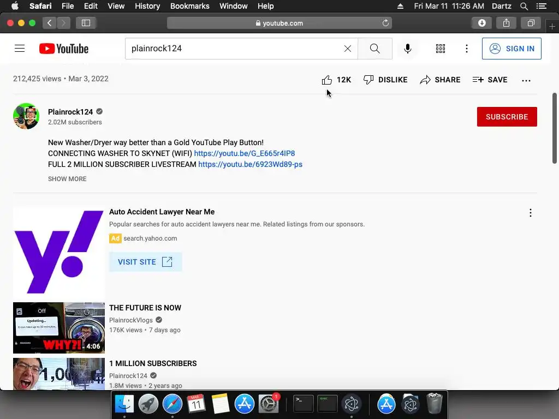Open the youtu.be/G_E665r4IP8 link
The height and width of the screenshot is (419, 559).
click(x=244, y=153)
